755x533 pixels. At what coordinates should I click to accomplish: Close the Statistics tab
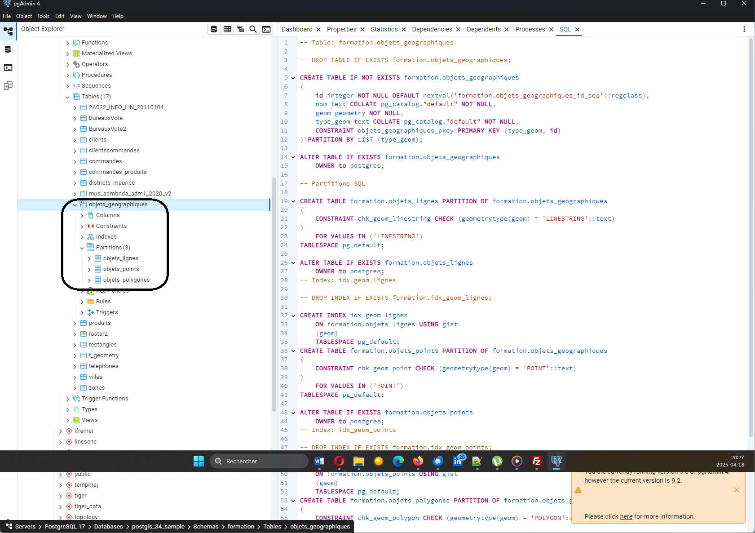pyautogui.click(x=404, y=30)
